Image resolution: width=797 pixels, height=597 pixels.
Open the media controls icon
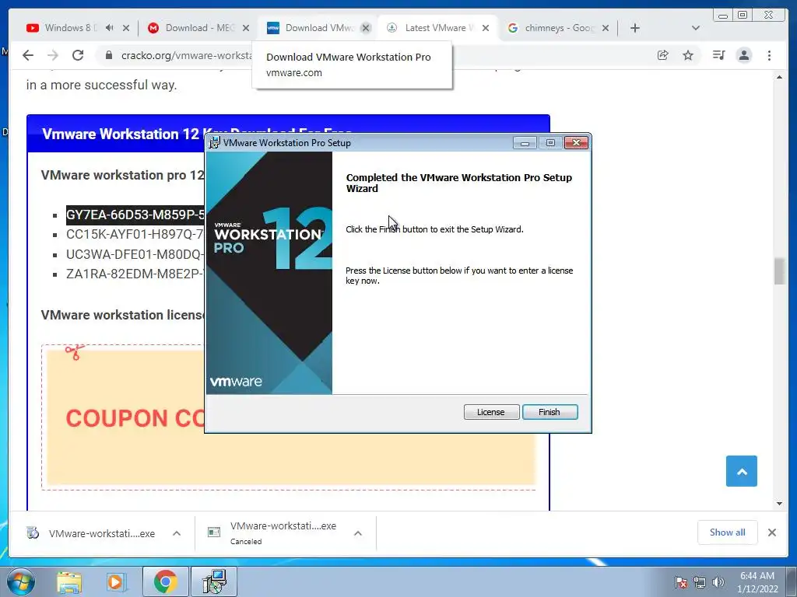click(x=718, y=55)
